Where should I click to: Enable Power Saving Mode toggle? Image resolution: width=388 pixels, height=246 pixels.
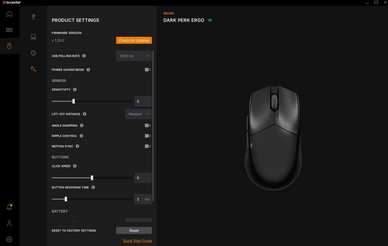(x=148, y=70)
